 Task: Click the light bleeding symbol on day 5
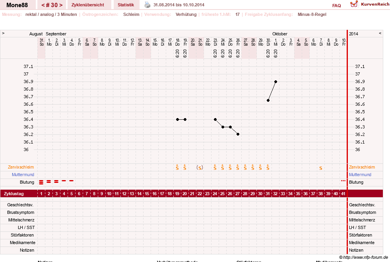coord(72,180)
